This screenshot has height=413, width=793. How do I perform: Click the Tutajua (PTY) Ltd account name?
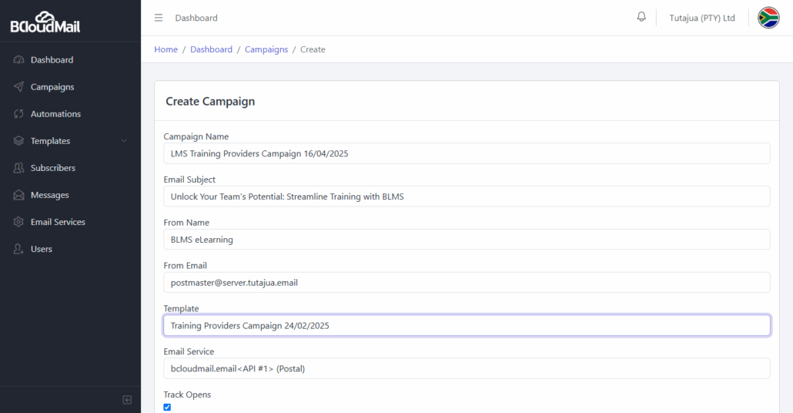[702, 18]
